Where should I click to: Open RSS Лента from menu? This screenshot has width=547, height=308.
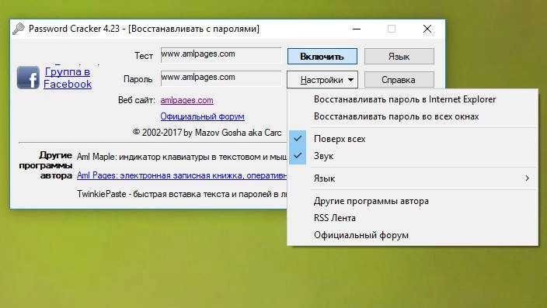click(413, 218)
